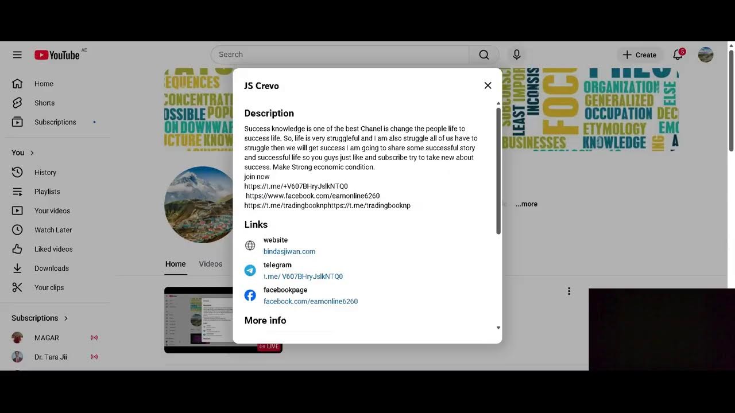735x413 pixels.
Task: Open the hamburger guide menu
Action: 17,55
